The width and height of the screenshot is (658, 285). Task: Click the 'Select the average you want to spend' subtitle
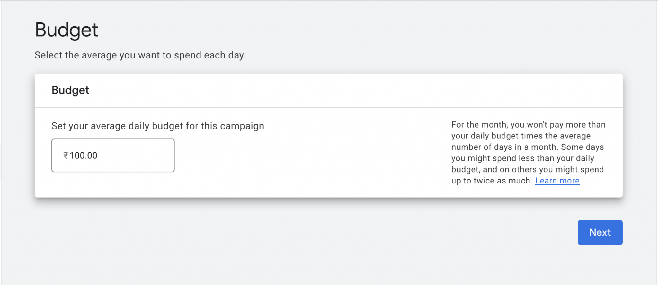click(x=140, y=55)
